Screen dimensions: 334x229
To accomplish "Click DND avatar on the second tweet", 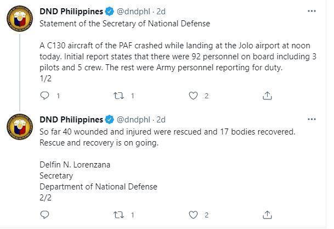I will (20, 129).
